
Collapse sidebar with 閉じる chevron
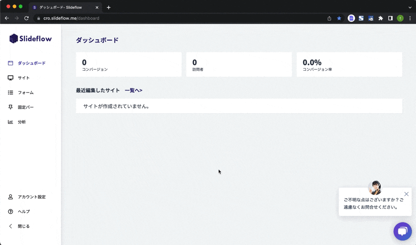pos(10,226)
